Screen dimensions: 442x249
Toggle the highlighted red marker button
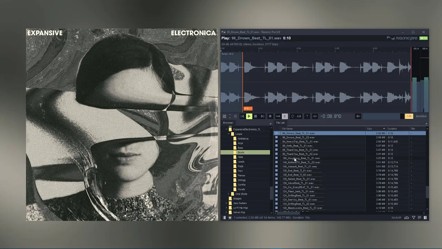(x=285, y=117)
